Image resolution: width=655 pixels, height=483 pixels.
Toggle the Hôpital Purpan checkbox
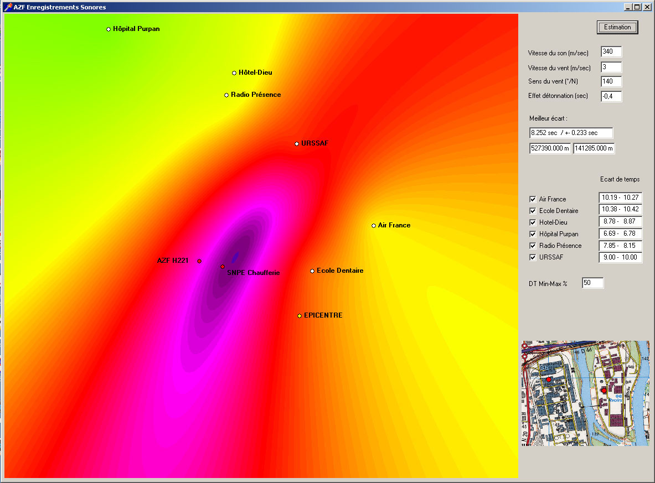click(533, 234)
